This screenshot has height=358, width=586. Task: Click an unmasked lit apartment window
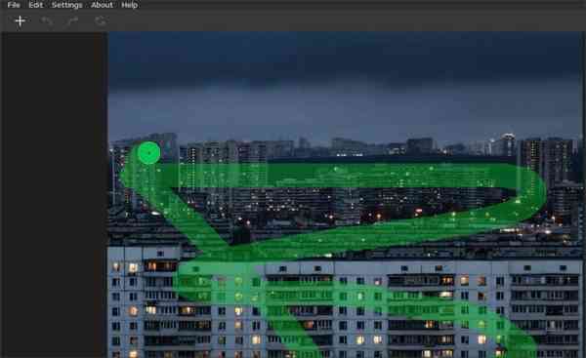[x=134, y=267]
